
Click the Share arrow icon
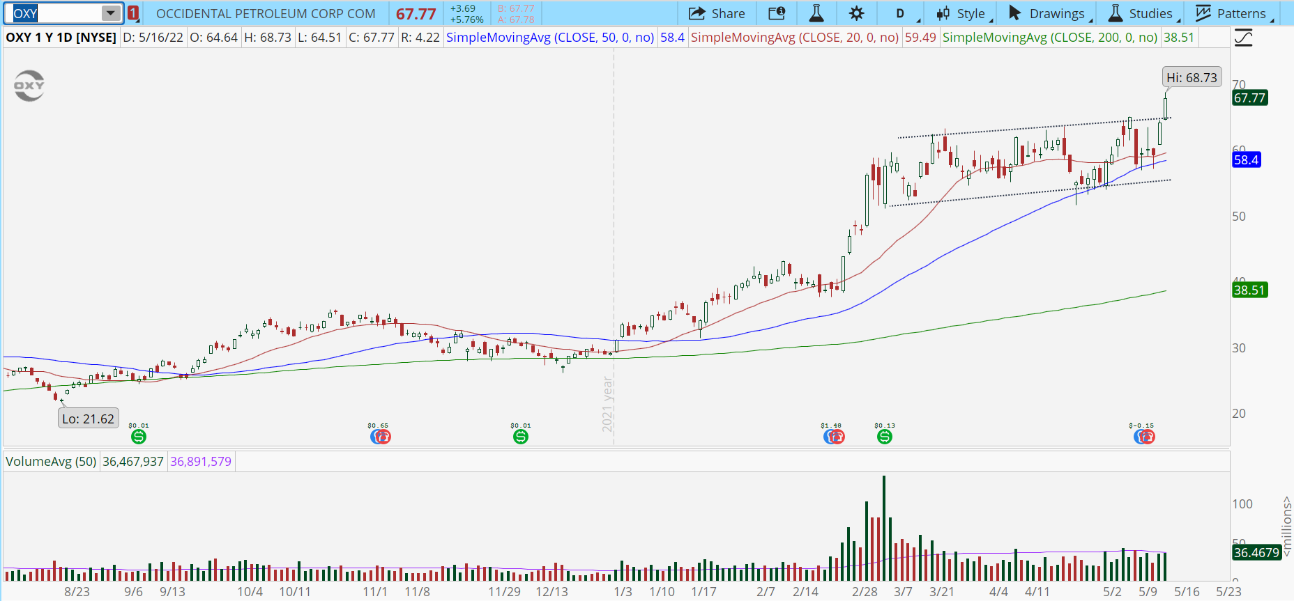[x=697, y=13]
